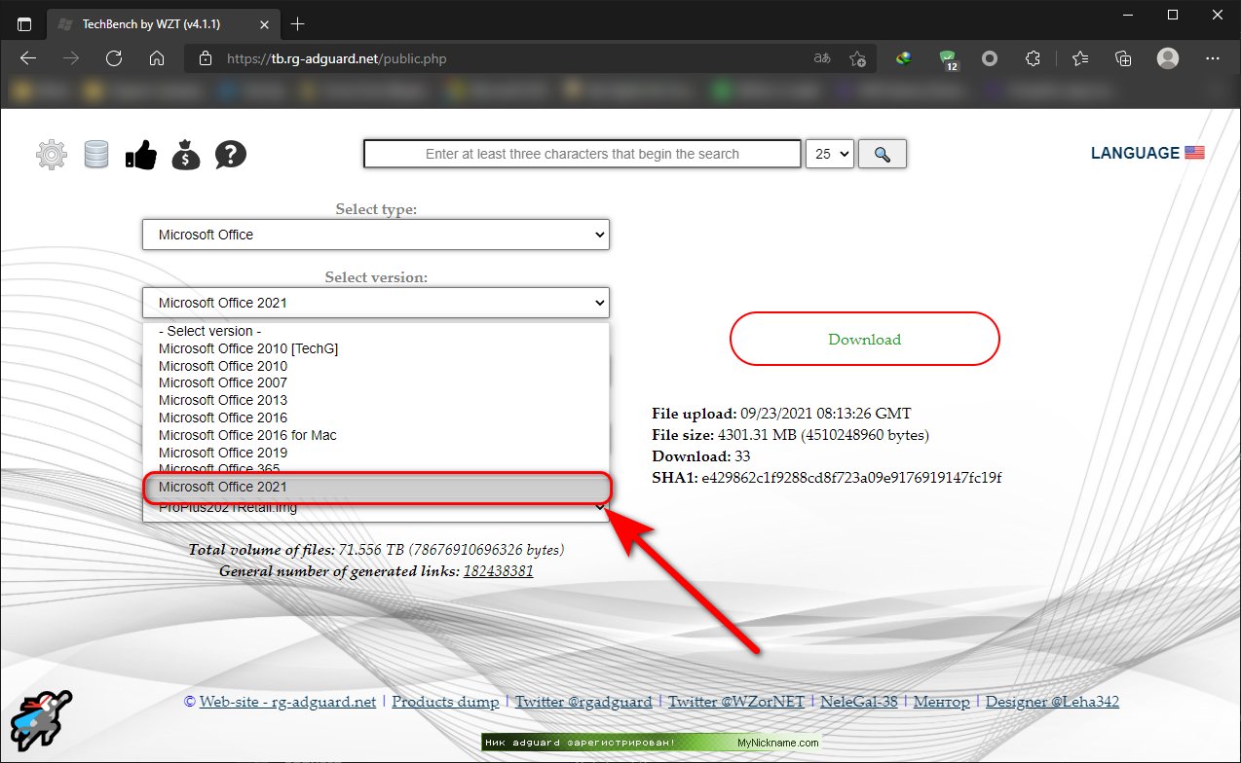1241x763 pixels.
Task: Click the thumbs-up icon
Action: [141, 155]
